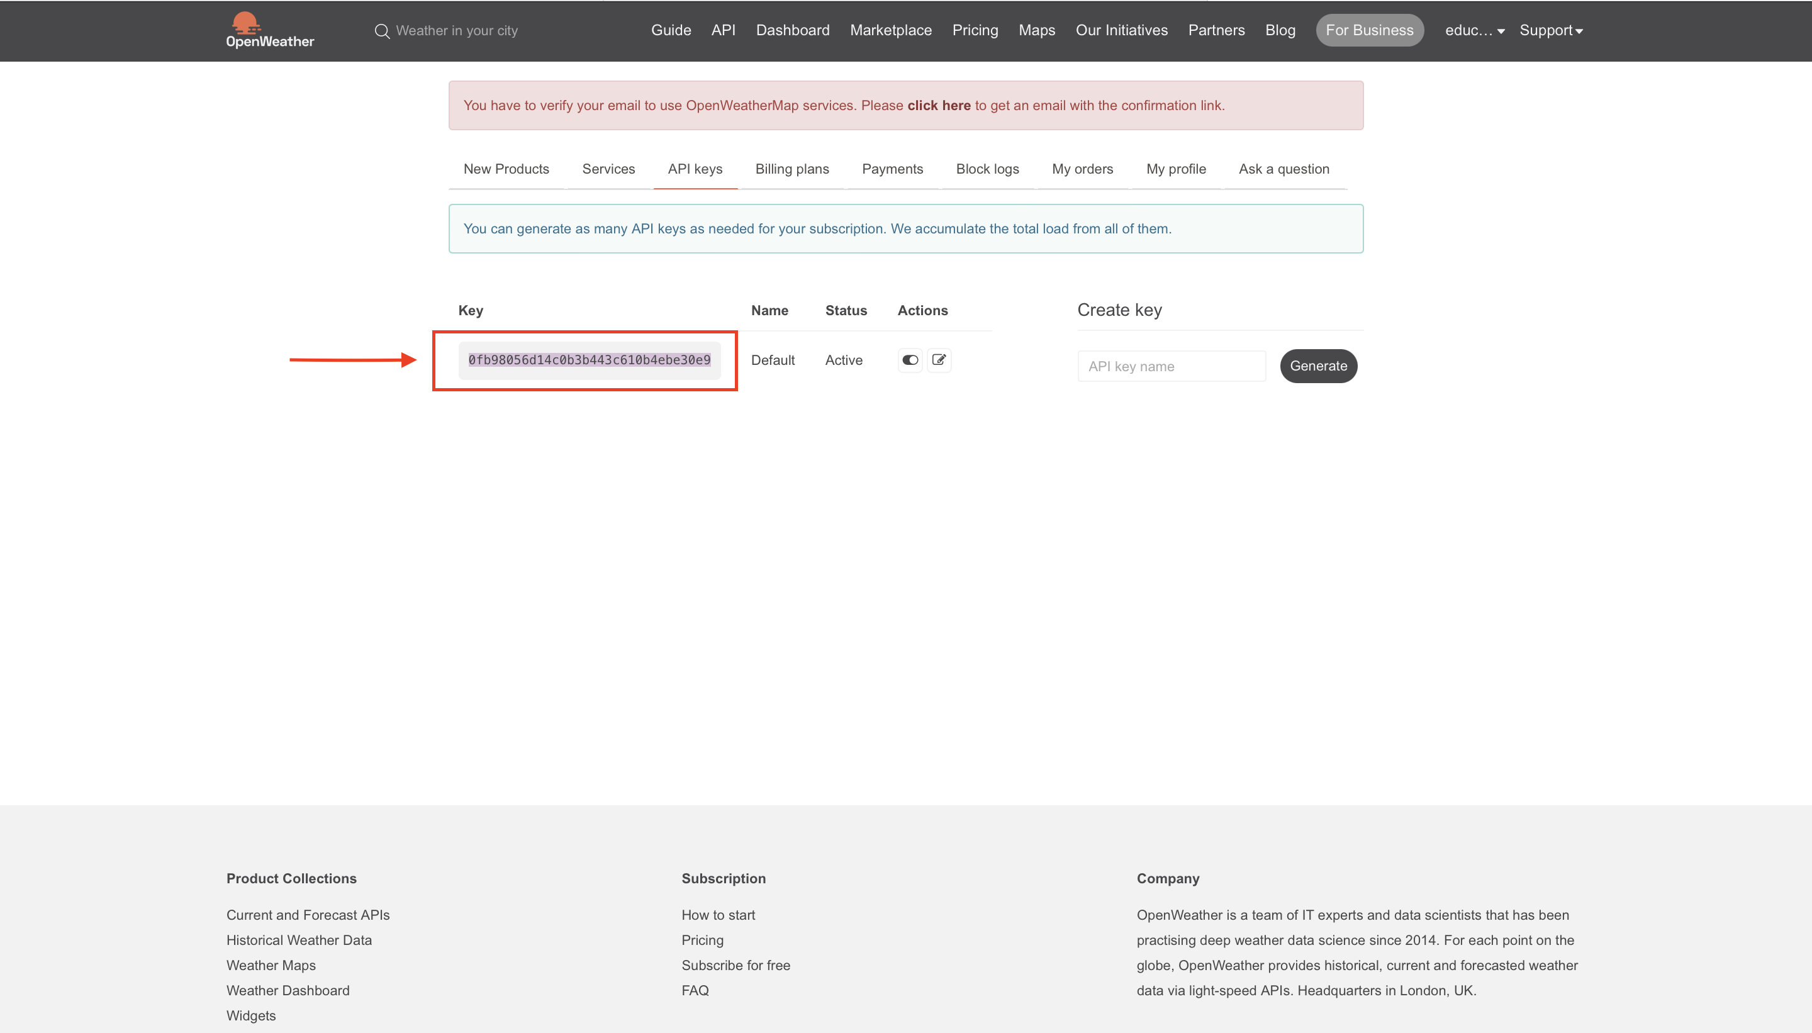Select the highlighted API key value
The width and height of the screenshot is (1812, 1033).
pos(589,360)
